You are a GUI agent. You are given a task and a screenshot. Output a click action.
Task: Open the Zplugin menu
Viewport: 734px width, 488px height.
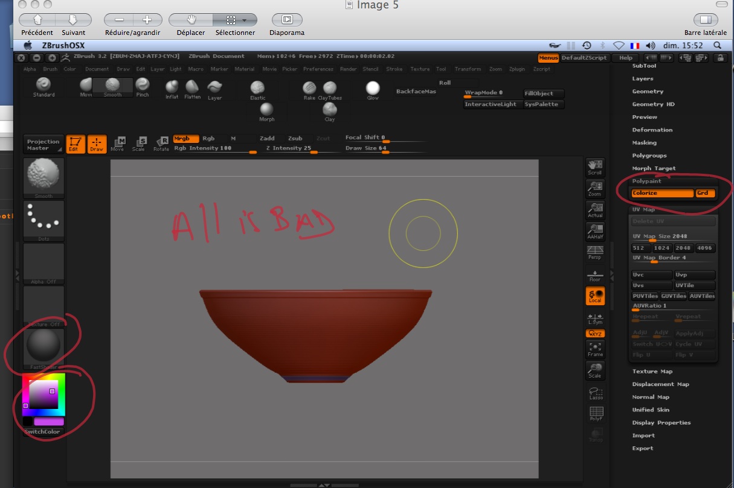(x=517, y=69)
